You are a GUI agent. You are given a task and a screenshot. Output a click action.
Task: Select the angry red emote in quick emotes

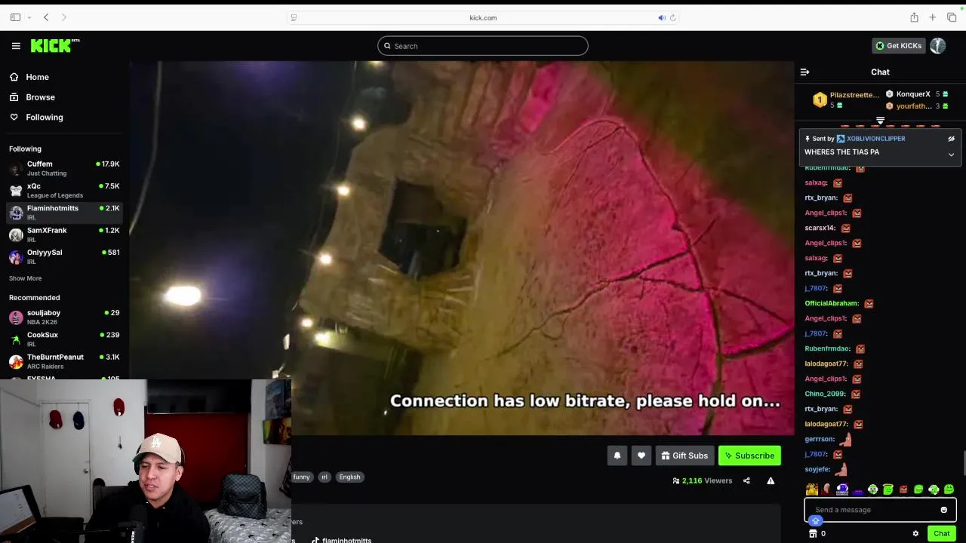[x=903, y=489]
